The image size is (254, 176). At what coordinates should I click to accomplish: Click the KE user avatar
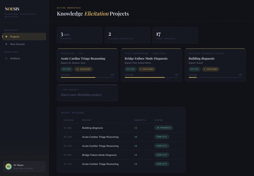coord(9,167)
